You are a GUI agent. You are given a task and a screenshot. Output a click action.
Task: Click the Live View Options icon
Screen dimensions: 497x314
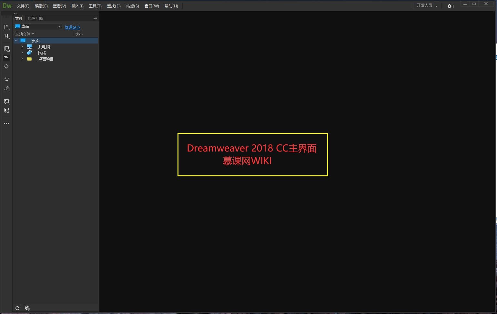pyautogui.click(x=6, y=49)
